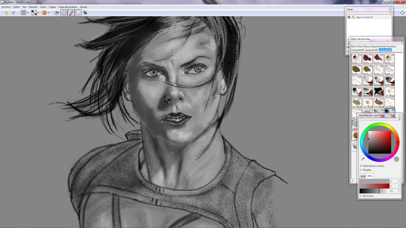Pick a color with the eyedropper tool
This screenshot has width=406, height=228.
point(363,159)
